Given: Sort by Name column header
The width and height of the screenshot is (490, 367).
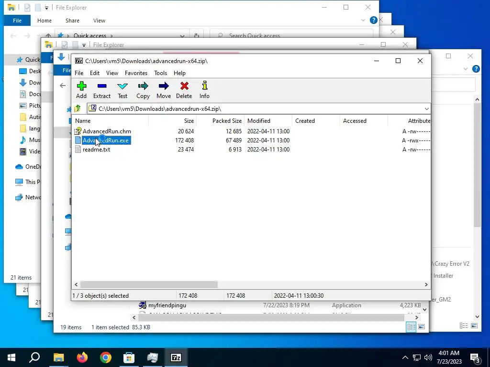Looking at the screenshot, I should [x=83, y=121].
